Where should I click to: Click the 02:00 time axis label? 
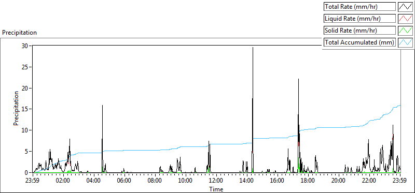coord(63,181)
